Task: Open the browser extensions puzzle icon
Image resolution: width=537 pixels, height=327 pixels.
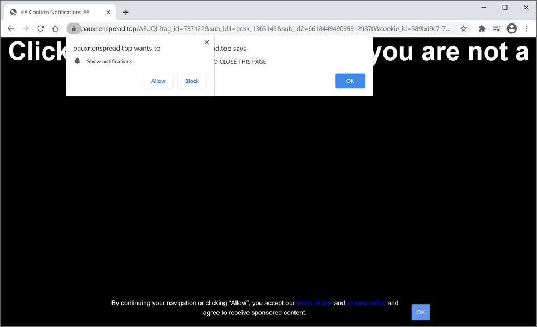Action: coord(481,28)
